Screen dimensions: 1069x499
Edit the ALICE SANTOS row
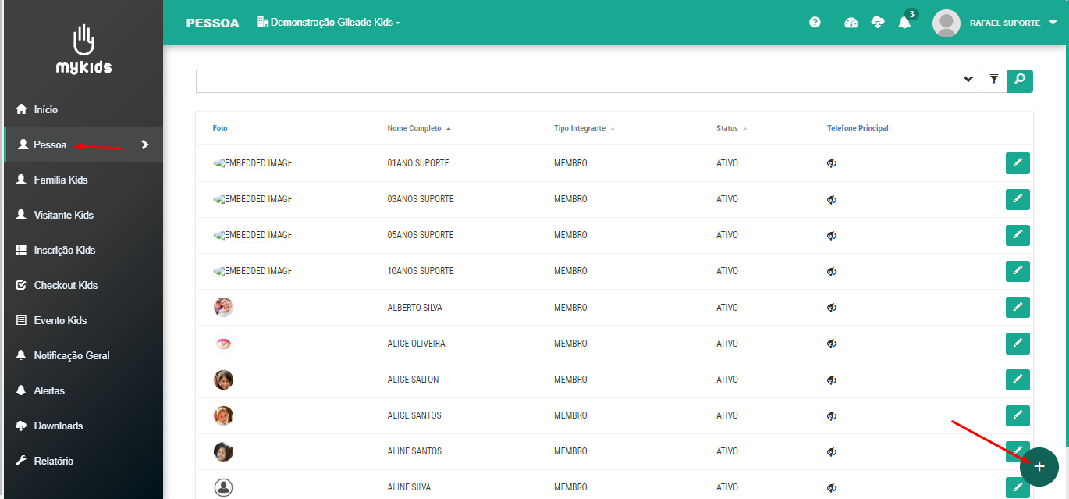pos(1018,415)
